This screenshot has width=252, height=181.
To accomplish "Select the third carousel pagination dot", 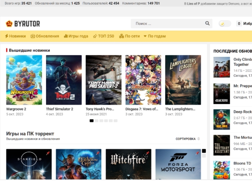I will click(101, 121).
